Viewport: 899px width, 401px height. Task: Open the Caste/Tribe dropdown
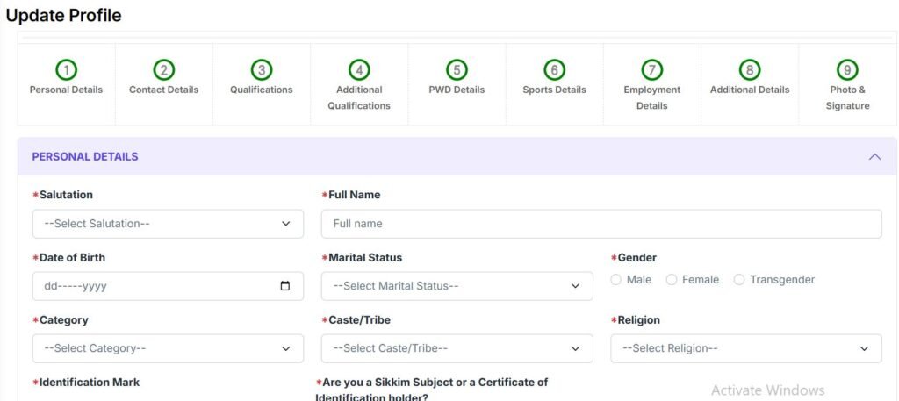457,349
